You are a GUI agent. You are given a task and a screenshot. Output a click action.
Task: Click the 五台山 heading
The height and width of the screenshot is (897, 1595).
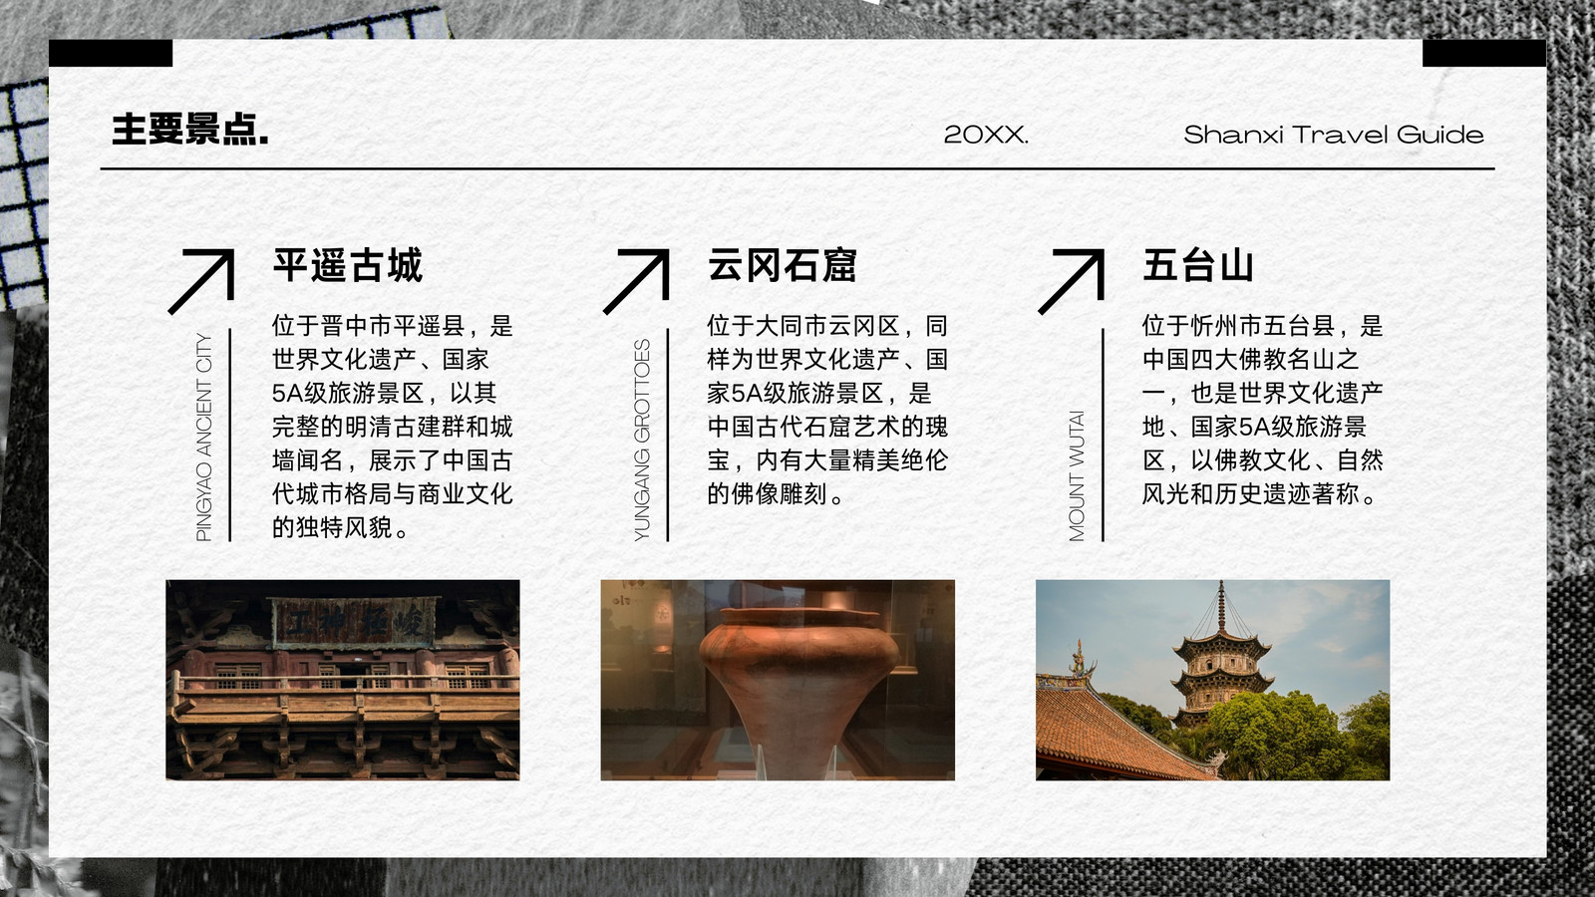pos(1198,265)
